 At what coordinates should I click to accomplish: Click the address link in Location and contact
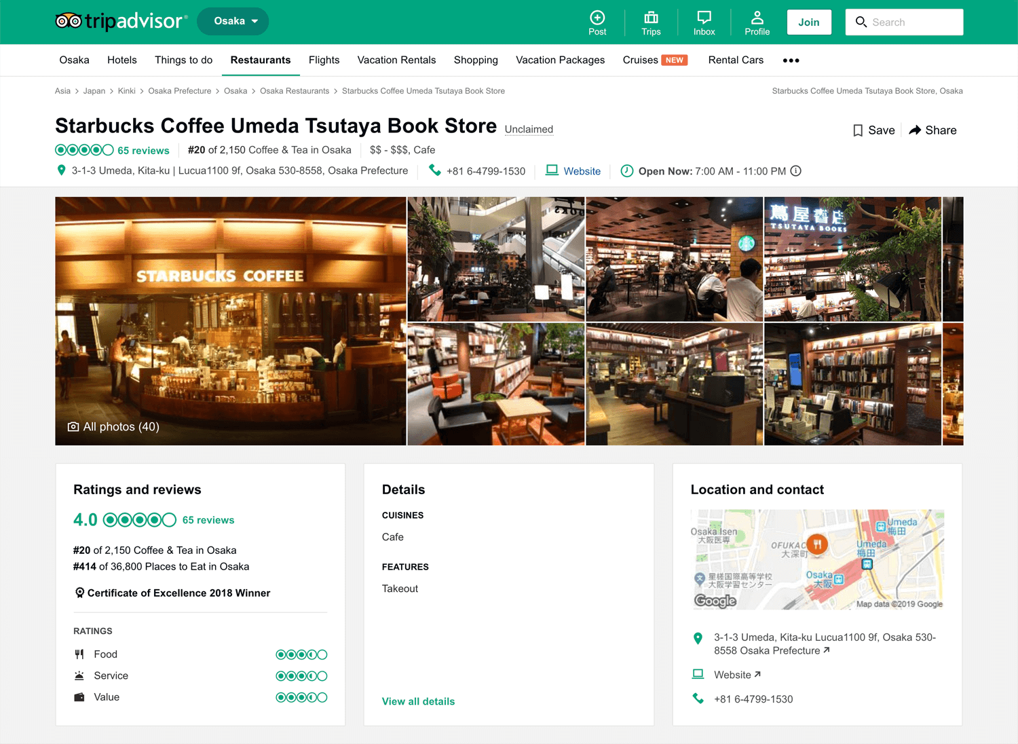point(825,644)
